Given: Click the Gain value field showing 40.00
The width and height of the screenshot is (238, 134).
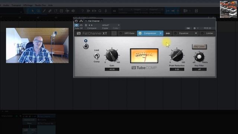Looking at the screenshot, I should click(x=112, y=69).
